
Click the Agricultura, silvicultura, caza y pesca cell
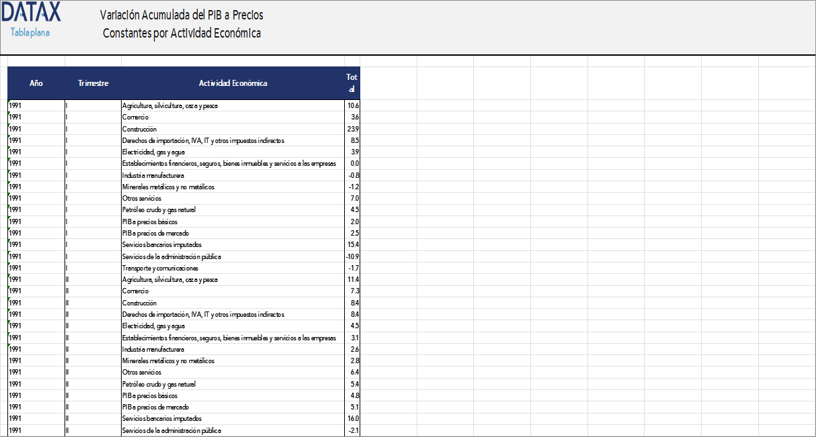(170, 105)
